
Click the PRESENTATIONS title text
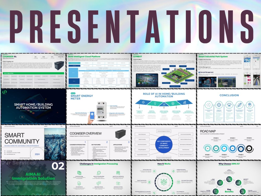pos(132,26)
